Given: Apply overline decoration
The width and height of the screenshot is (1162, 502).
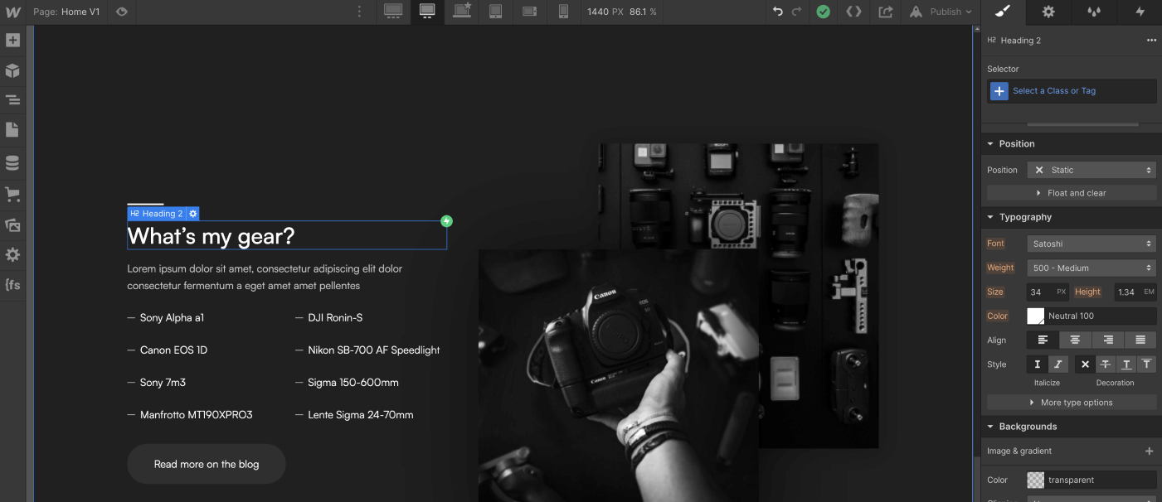Looking at the screenshot, I should [x=1146, y=364].
